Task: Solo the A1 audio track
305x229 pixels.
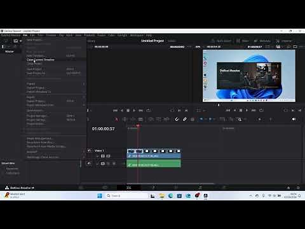Action: [x=108, y=163]
